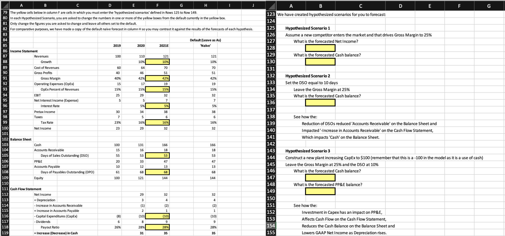Screen dimensions: 505x236
Task: Click the 2019 Equity value of 100
Action: tap(117, 178)
